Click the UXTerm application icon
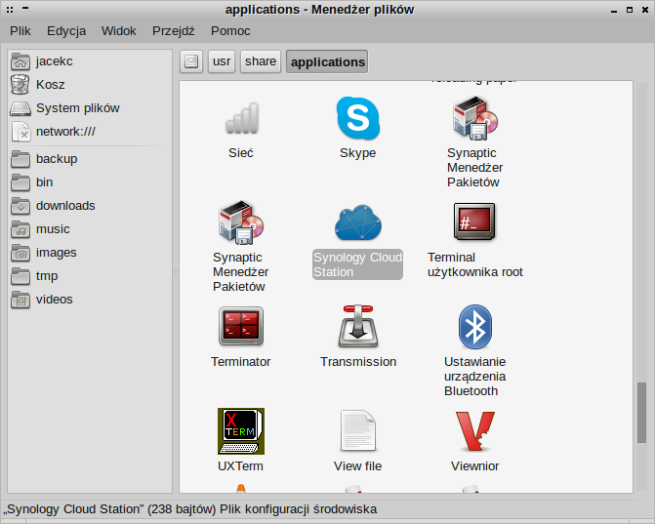This screenshot has width=655, height=524. coord(240,431)
